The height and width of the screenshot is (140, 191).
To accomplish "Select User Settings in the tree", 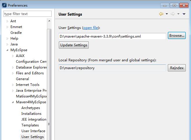I will (x=32, y=137).
